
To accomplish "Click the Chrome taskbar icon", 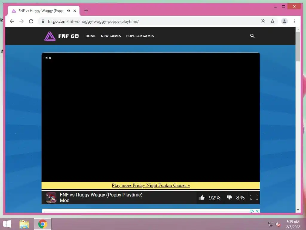I will pos(42,224).
